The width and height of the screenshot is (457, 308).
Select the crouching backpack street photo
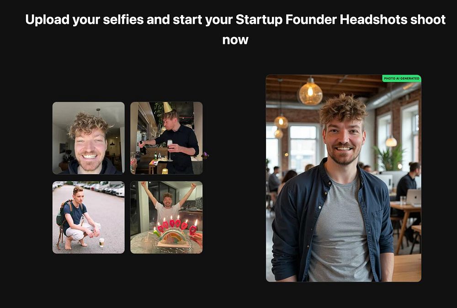coord(88,217)
